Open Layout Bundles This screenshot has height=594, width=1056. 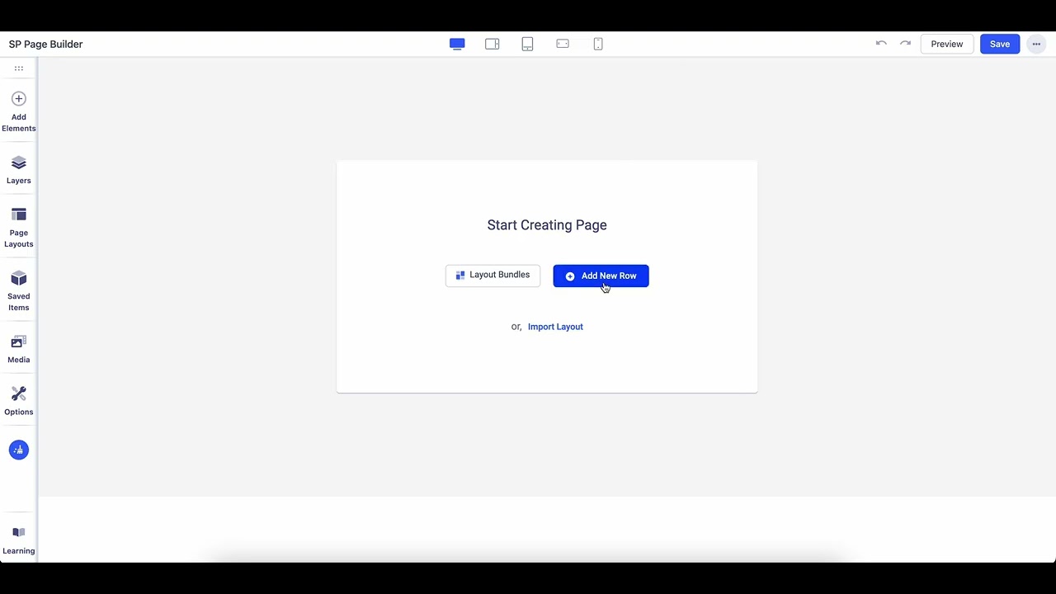pos(493,276)
